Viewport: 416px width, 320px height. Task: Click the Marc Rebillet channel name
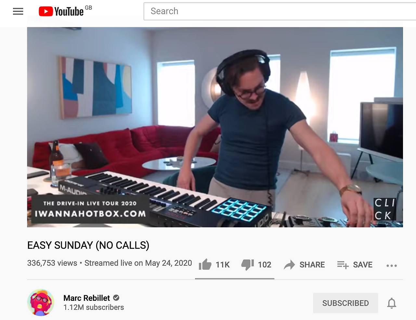coord(87,298)
